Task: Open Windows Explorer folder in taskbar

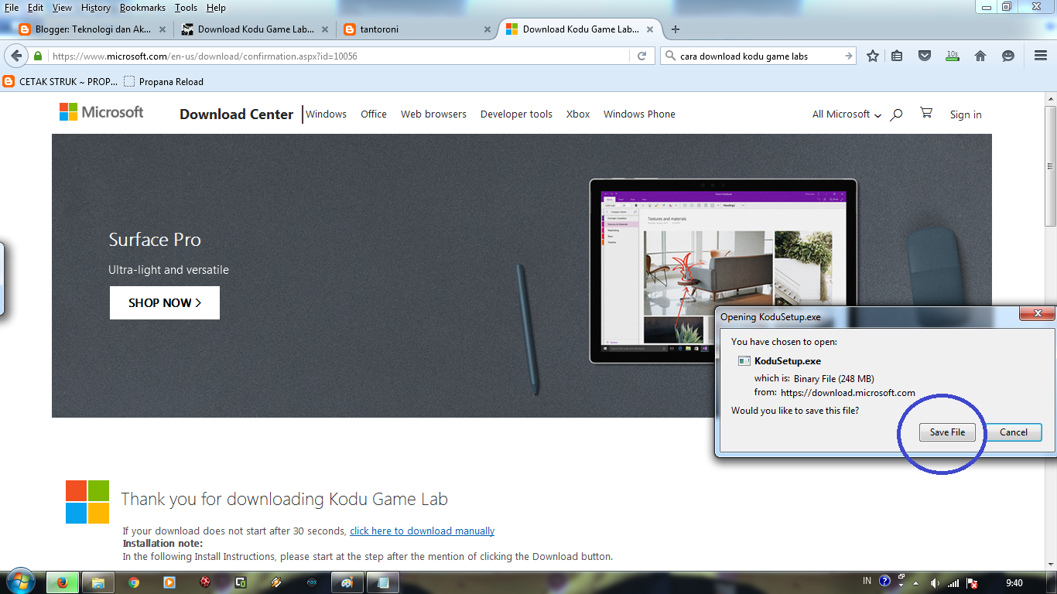Action: [x=98, y=582]
